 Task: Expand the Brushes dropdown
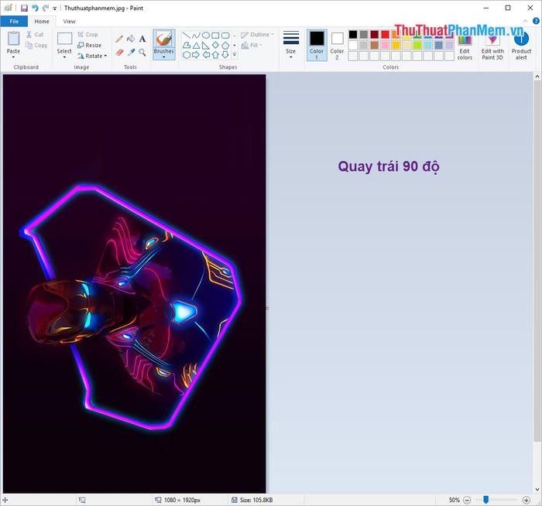click(x=163, y=56)
